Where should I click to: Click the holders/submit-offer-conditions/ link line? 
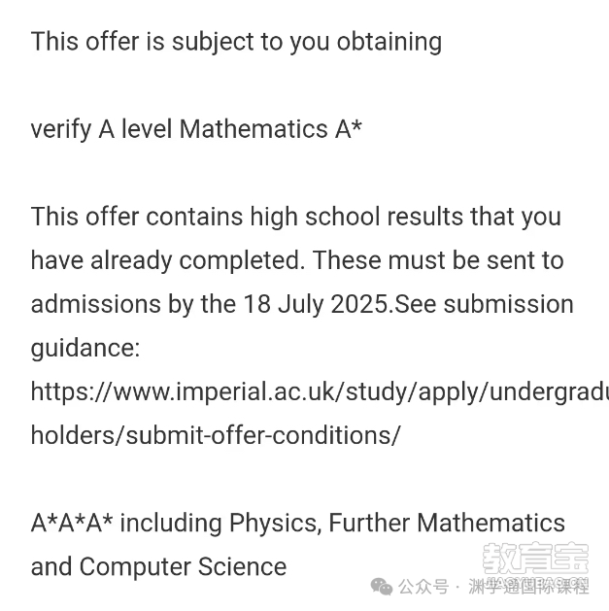[x=216, y=435]
